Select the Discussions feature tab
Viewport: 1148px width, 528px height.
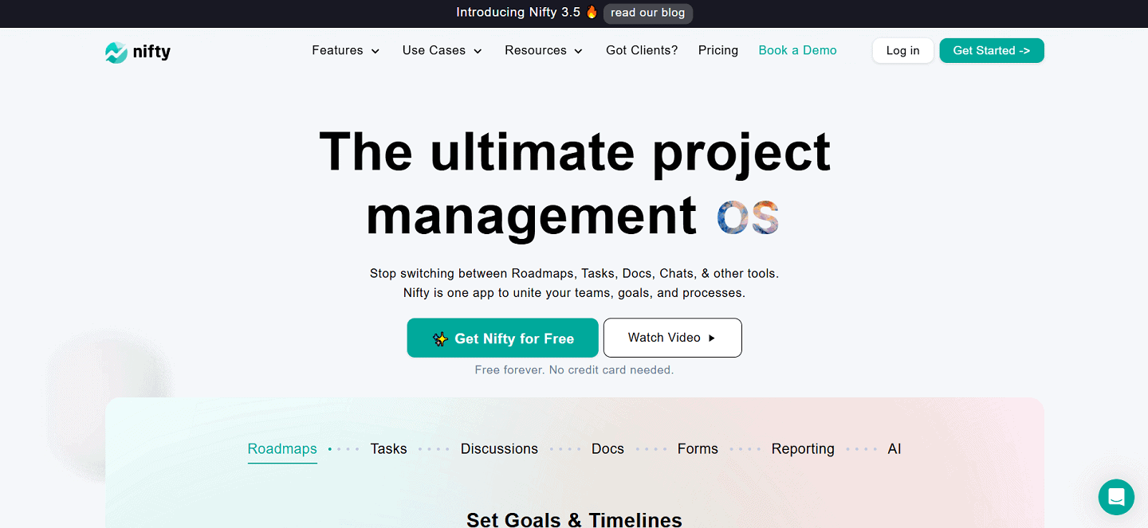(x=499, y=448)
